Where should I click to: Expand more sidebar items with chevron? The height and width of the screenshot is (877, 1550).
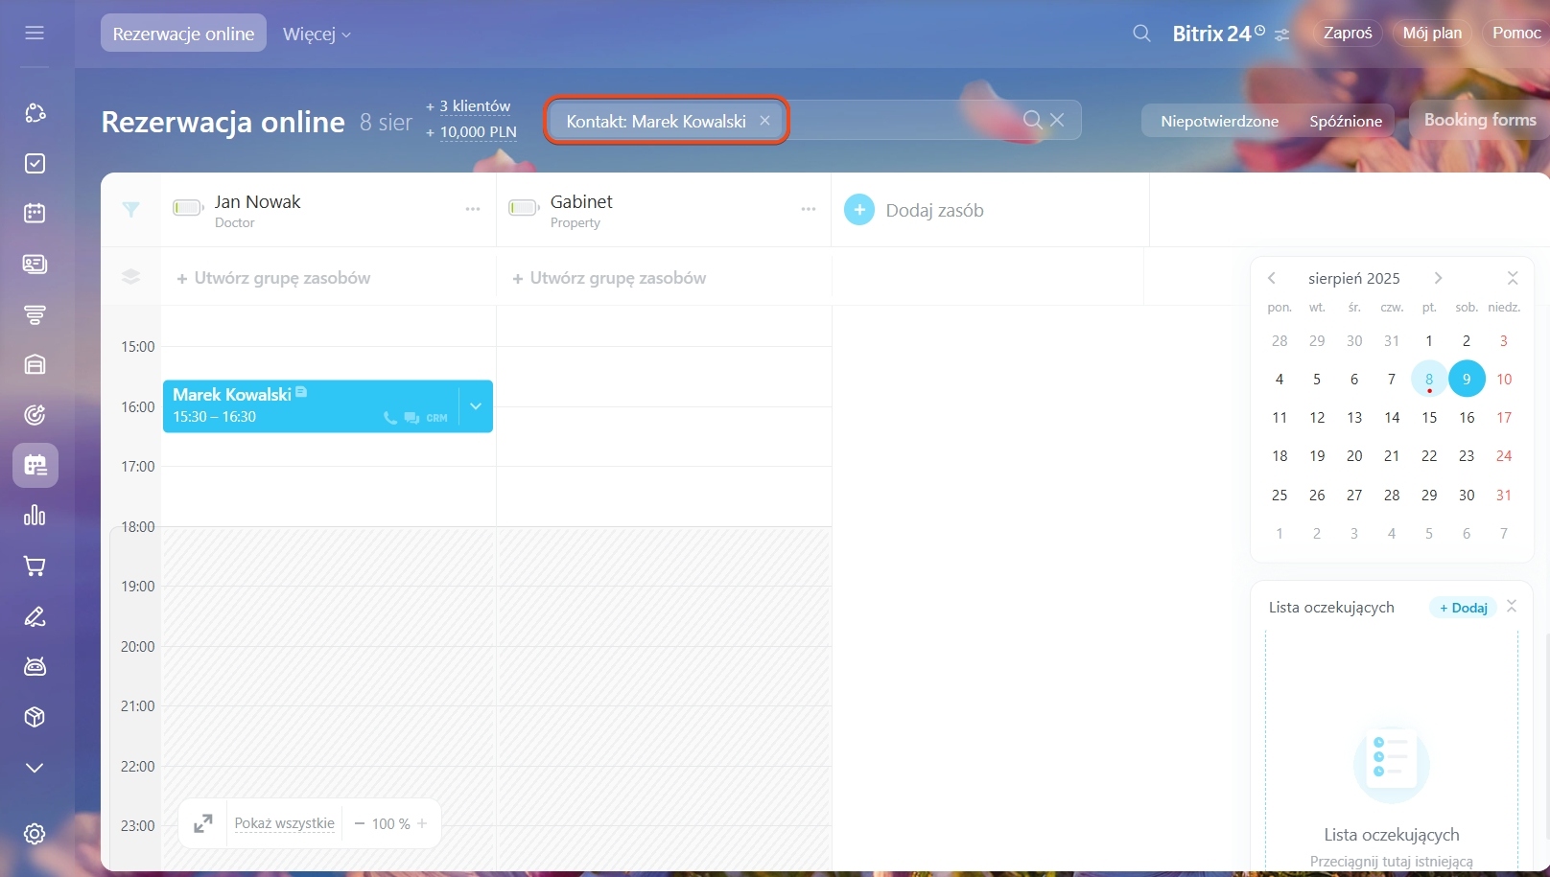coord(35,768)
